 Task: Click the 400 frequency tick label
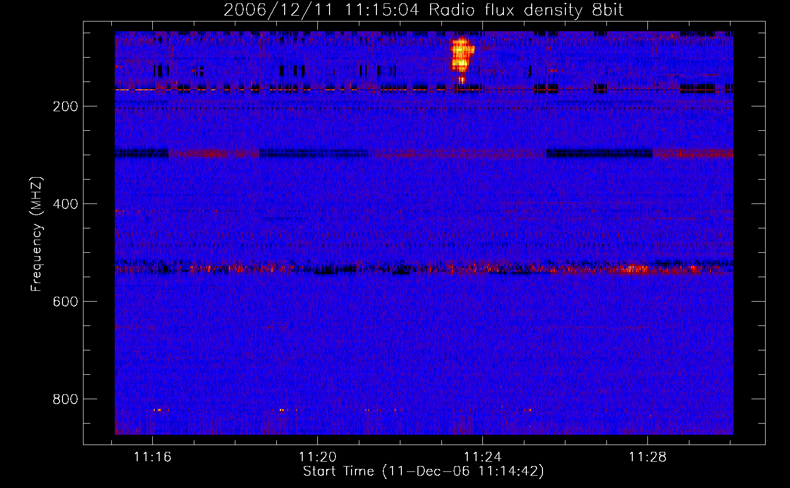click(x=65, y=204)
